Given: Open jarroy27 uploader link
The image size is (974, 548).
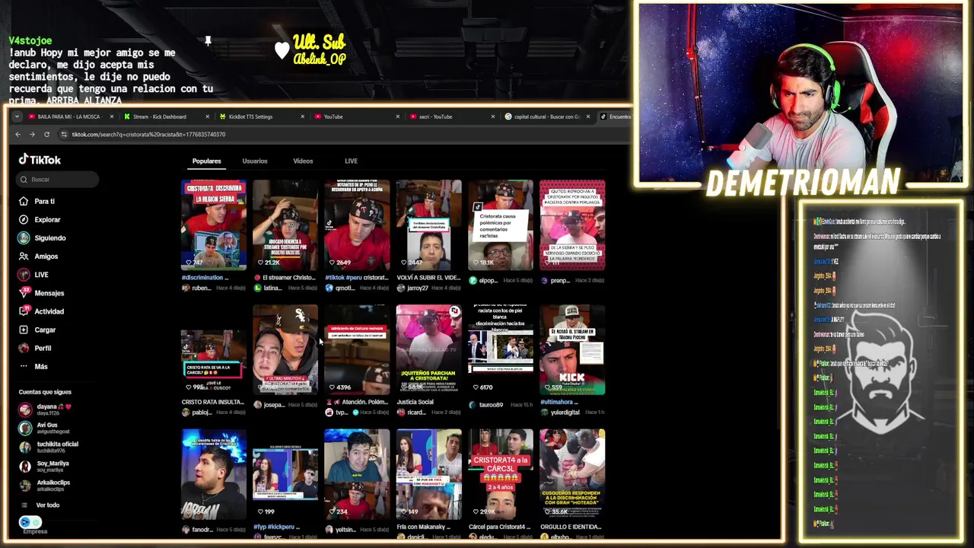Looking at the screenshot, I should tap(418, 288).
